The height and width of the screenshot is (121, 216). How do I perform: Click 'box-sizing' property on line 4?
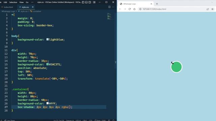point(26,26)
